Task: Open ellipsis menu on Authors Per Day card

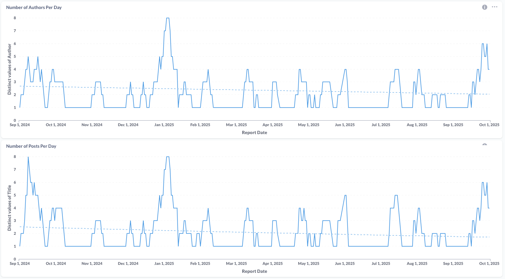Action: pos(494,7)
